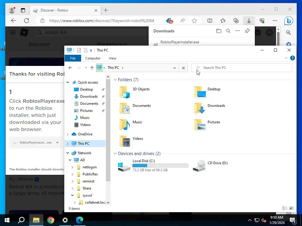302x226 pixels.
Task: Expand OneDrive tree node
Action: coord(68,134)
